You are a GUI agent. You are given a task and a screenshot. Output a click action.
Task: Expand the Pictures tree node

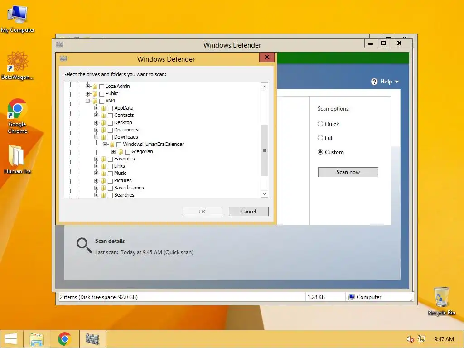pyautogui.click(x=96, y=180)
